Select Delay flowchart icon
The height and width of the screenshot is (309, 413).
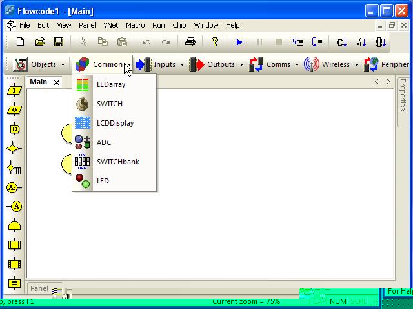pyautogui.click(x=14, y=129)
